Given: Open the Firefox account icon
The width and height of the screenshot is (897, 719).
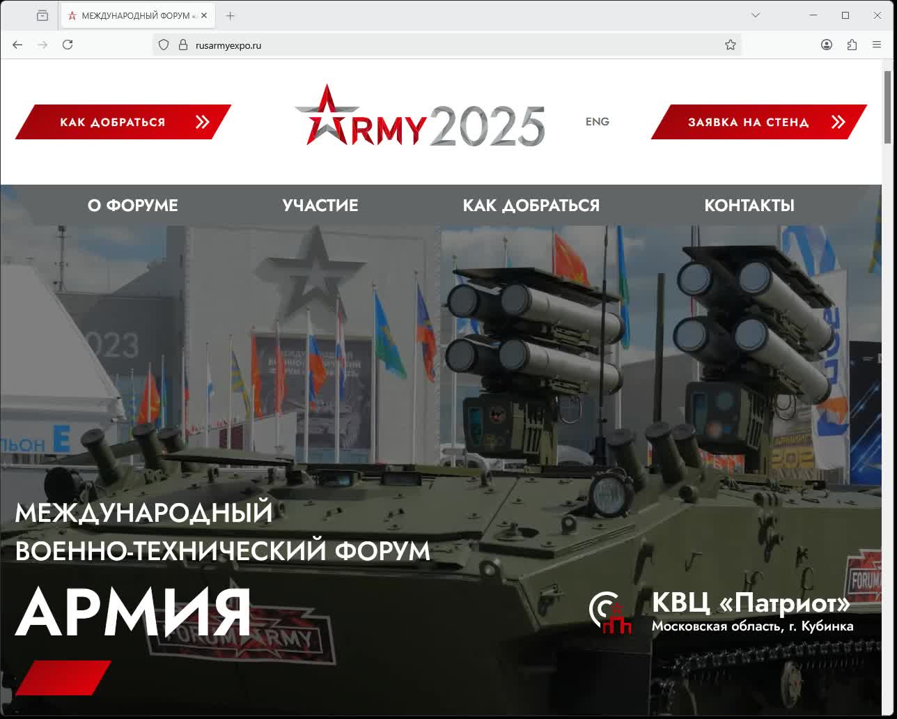Looking at the screenshot, I should (x=826, y=45).
